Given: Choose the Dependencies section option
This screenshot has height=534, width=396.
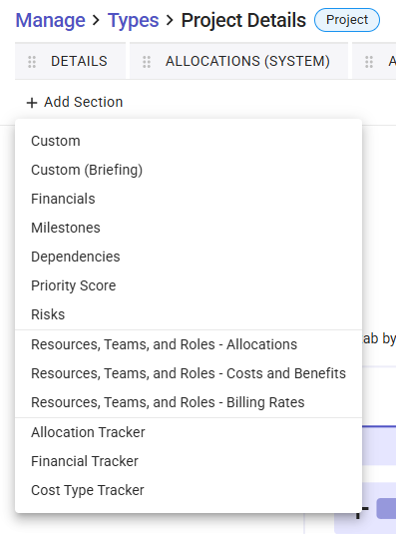Looking at the screenshot, I should 189,257.
